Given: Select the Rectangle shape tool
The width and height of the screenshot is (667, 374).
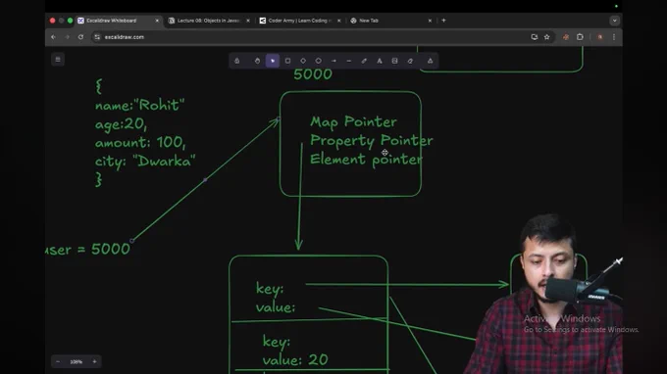Looking at the screenshot, I should [288, 61].
